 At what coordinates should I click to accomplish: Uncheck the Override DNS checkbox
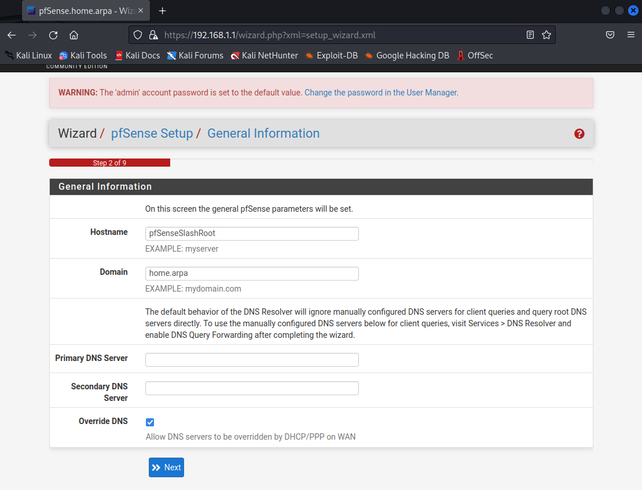pyautogui.click(x=150, y=422)
